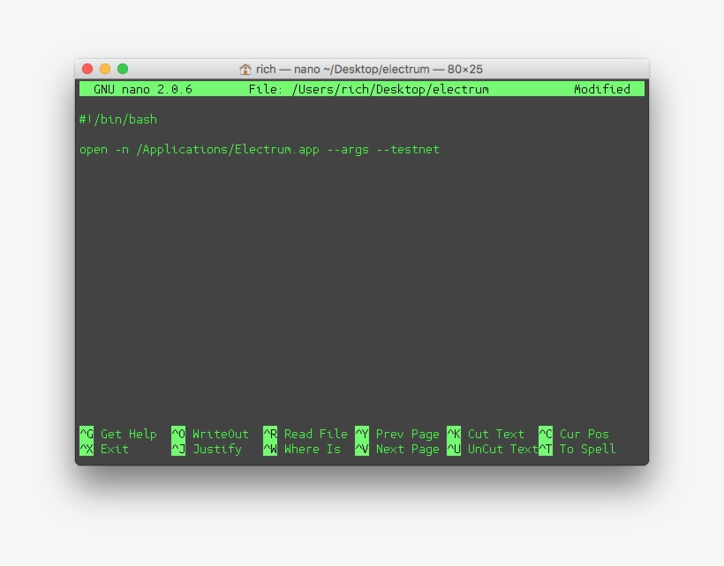Image resolution: width=724 pixels, height=566 pixels.
Task: Click 'Prev Page' shortcut label
Action: click(407, 434)
